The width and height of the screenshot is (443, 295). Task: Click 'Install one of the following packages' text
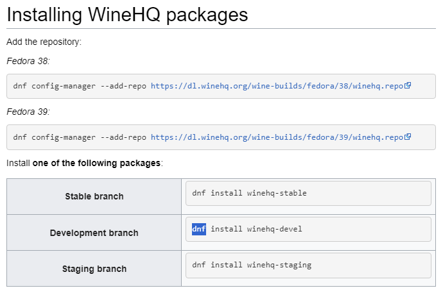pyautogui.click(x=85, y=163)
